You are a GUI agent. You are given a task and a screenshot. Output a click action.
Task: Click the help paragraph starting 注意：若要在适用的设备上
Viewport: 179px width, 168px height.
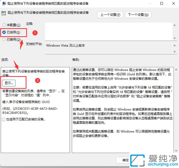pos(122,94)
